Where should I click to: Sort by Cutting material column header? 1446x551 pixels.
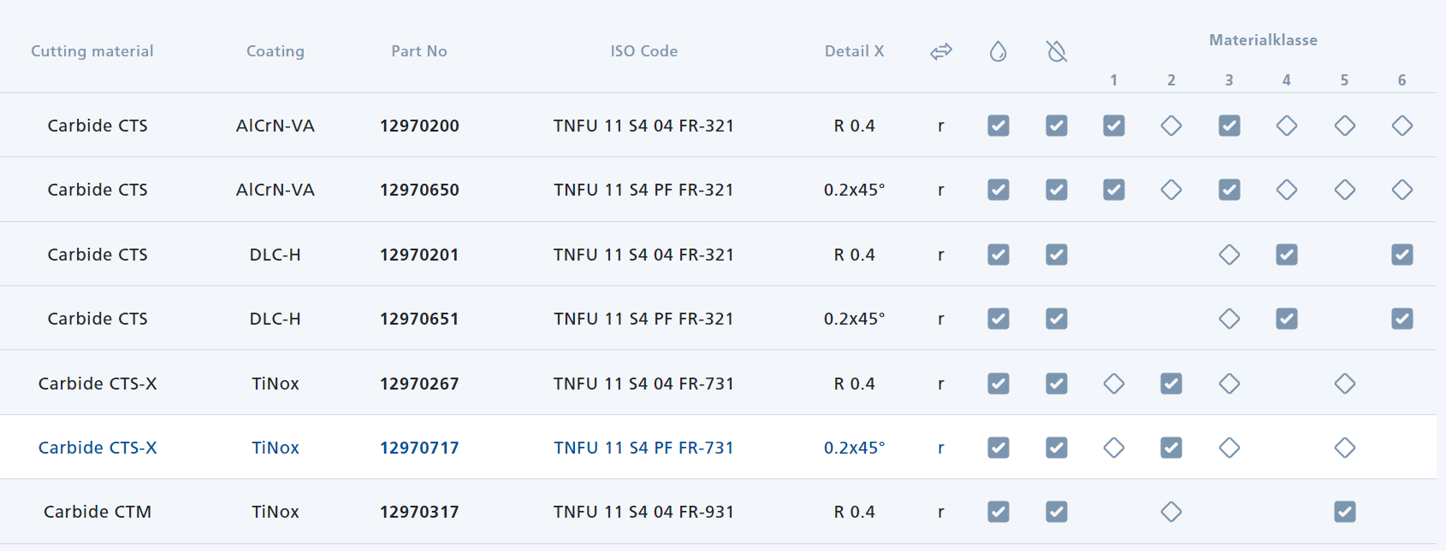[92, 51]
